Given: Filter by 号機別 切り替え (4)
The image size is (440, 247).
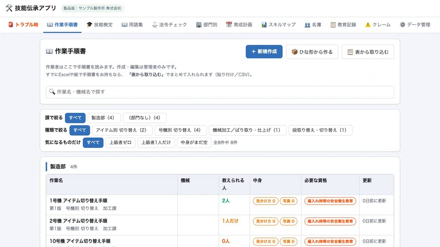Looking at the screenshot, I should 181,130.
